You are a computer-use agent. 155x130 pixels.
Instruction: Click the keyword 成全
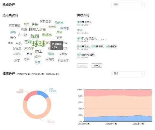tap(37, 57)
